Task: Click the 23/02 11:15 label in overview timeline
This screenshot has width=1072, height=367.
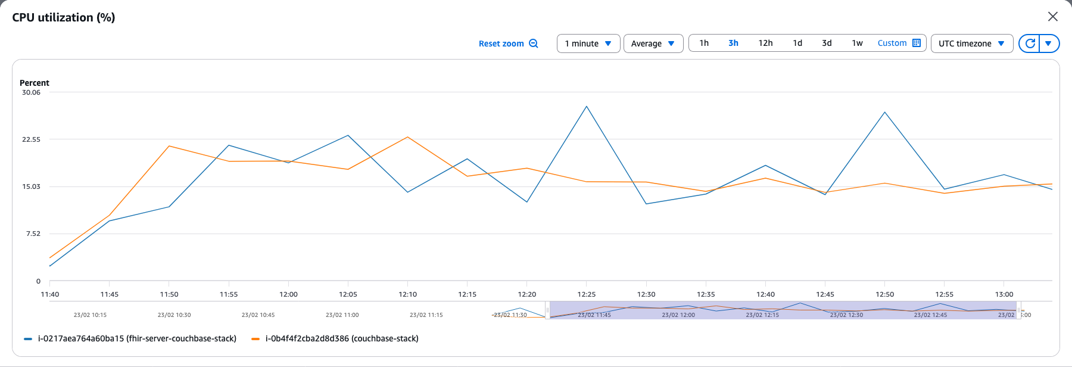Action: 426,315
